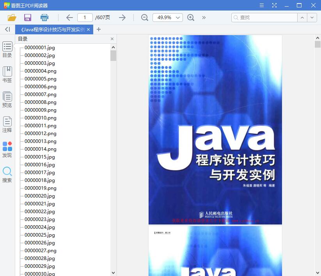321x276 pixels.
Task: Jump to outline entry 00000014.png
Action: coord(41,149)
